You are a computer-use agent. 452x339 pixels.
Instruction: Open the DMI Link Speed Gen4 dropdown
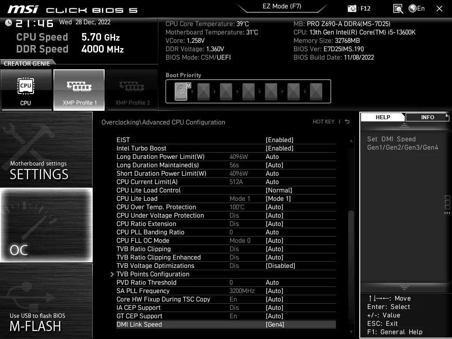point(275,324)
